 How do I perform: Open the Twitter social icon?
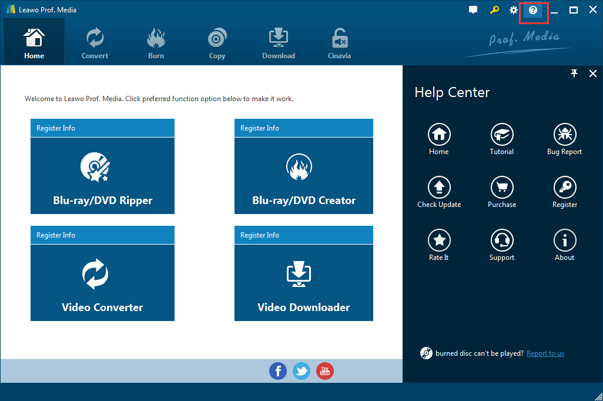301,370
